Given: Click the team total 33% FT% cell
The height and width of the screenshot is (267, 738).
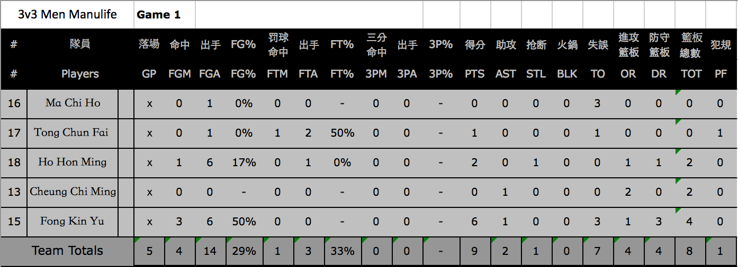Looking at the screenshot, I should pyautogui.click(x=343, y=251).
